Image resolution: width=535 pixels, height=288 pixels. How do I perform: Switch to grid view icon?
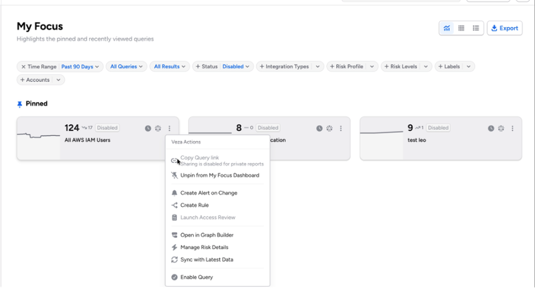coord(461,28)
